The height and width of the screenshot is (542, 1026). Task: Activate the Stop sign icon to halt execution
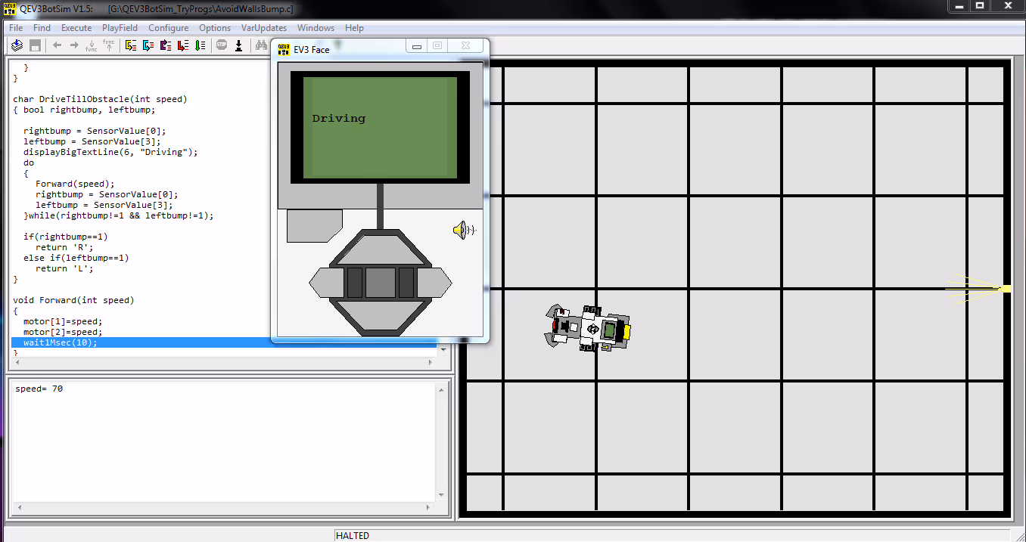221,45
